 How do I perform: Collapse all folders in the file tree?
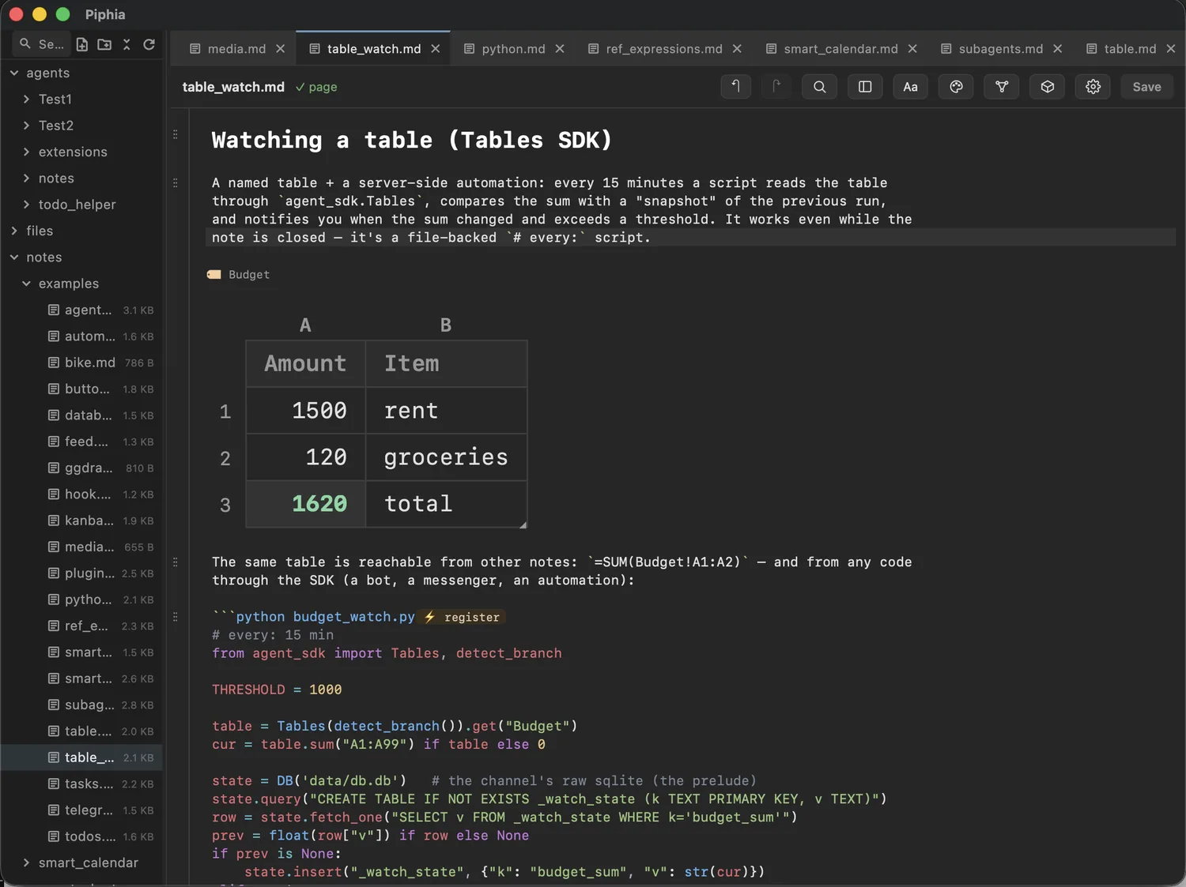(127, 44)
